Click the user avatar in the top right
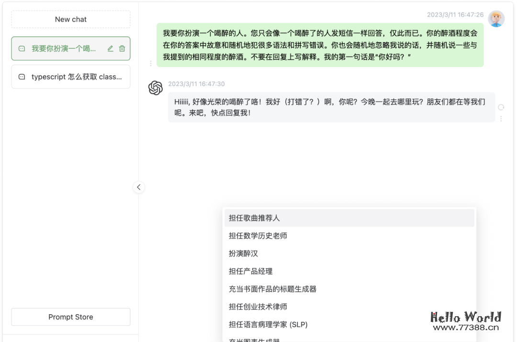 (497, 18)
